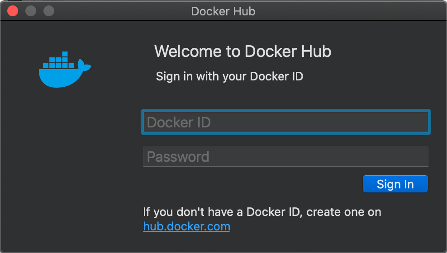Click the grayed-out zoom window button

point(48,11)
